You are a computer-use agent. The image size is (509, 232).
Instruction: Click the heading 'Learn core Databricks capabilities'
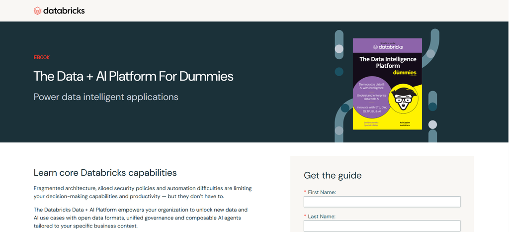tap(105, 173)
